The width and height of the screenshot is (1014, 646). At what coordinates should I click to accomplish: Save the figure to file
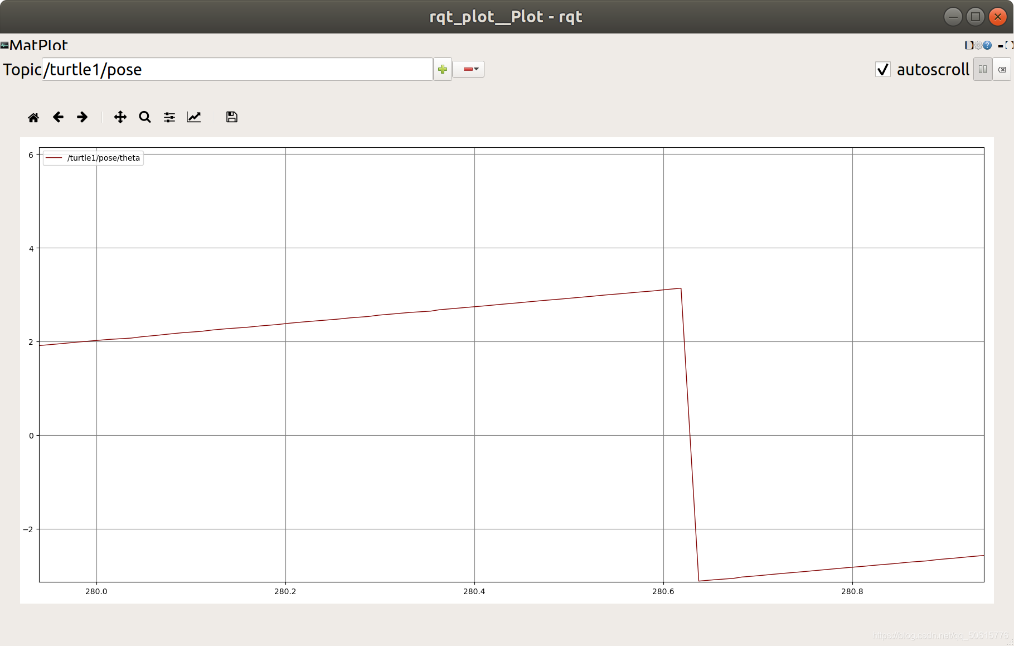tap(232, 117)
